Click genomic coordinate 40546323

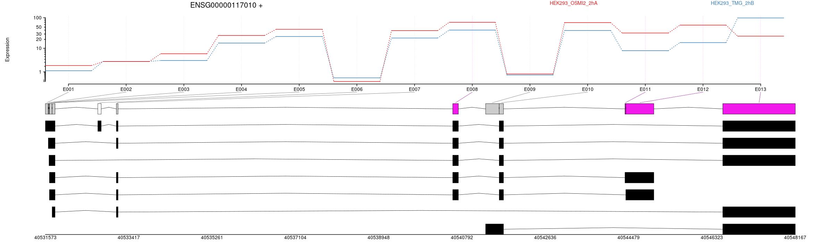coord(712,238)
